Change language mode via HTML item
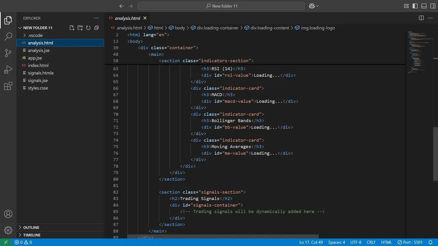Screen dimensions: 438x246 pyautogui.click(x=386, y=242)
